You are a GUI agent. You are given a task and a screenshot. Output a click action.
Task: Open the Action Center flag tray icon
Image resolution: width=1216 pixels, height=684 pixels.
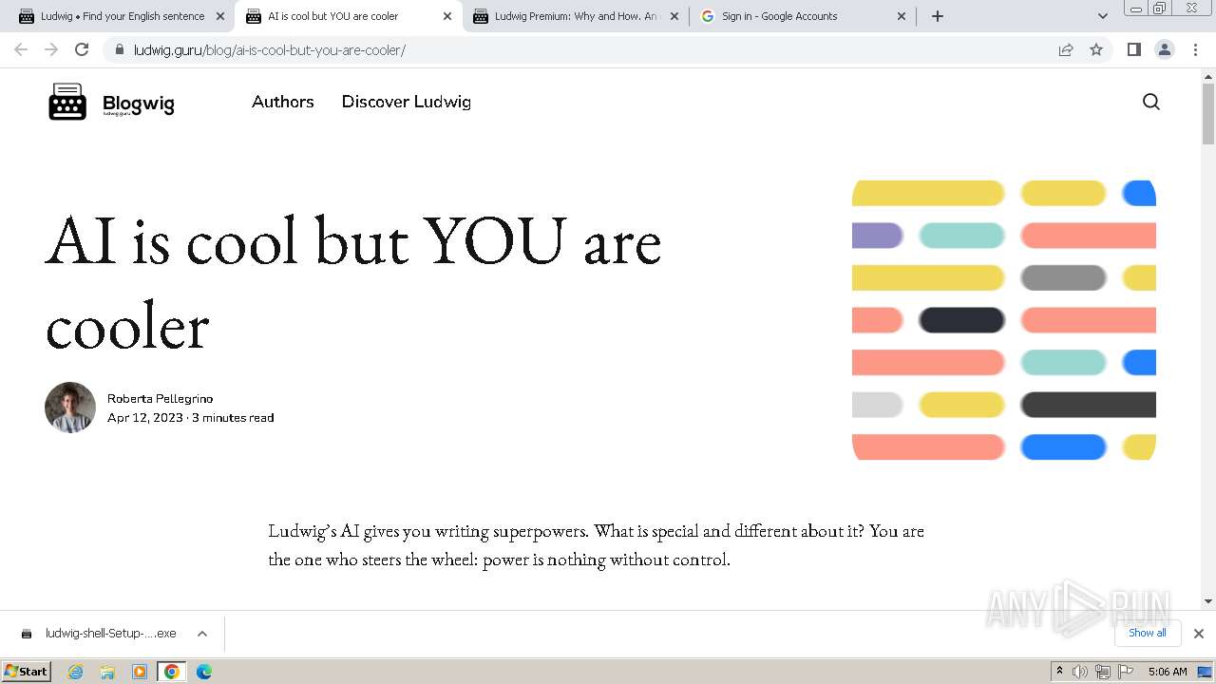[x=1127, y=672]
